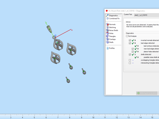Open the Triangles fix page
Screen dimensions: 159x119
coord(111,36)
